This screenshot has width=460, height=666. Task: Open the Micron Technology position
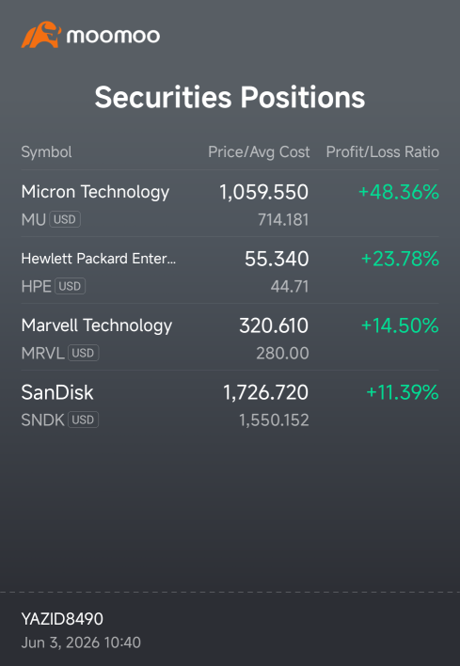tap(230, 204)
